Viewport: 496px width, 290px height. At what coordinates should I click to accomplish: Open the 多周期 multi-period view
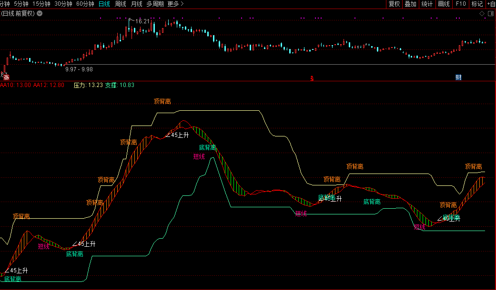(155, 4)
